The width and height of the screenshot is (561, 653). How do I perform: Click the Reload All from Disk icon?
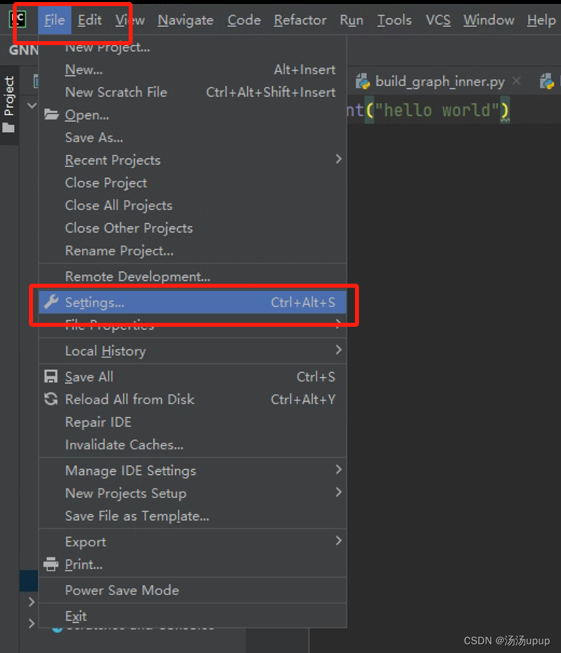pyautogui.click(x=51, y=399)
